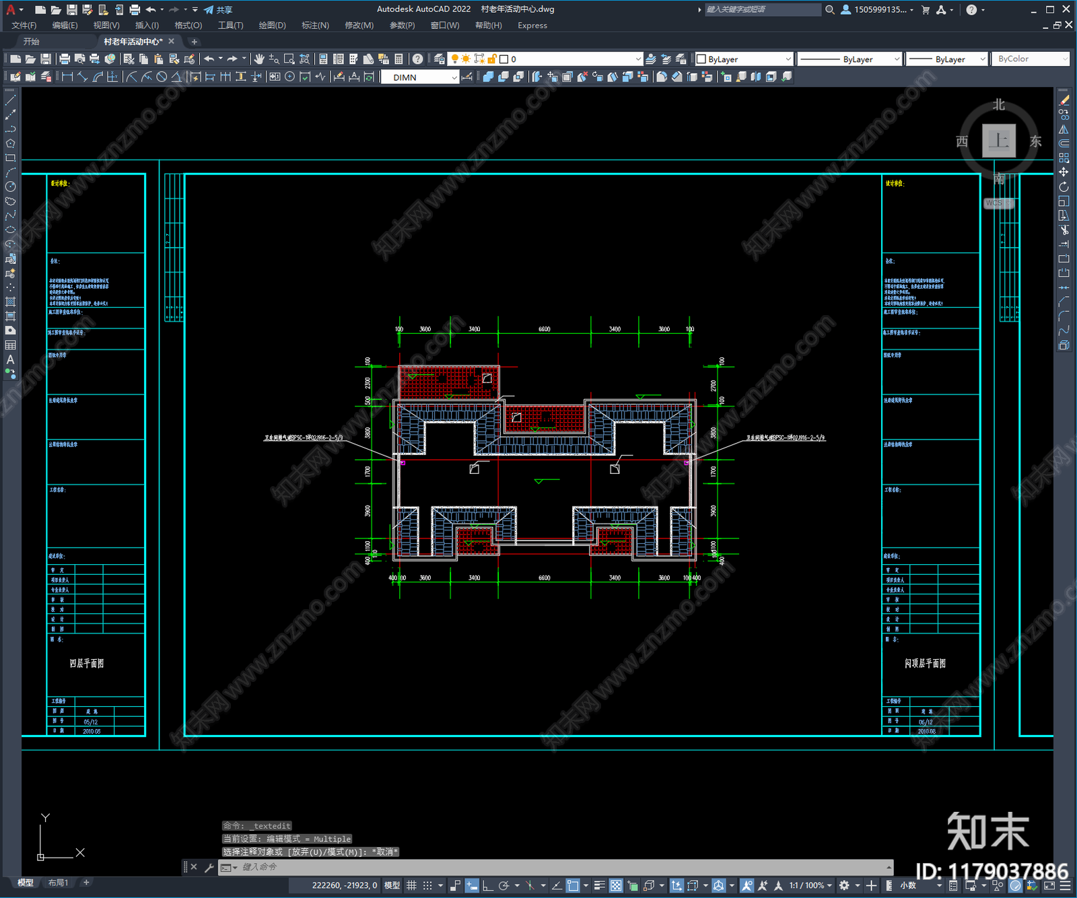Viewport: 1077px width, 898px height.
Task: Select the Linear dimension tool
Action: point(67,77)
